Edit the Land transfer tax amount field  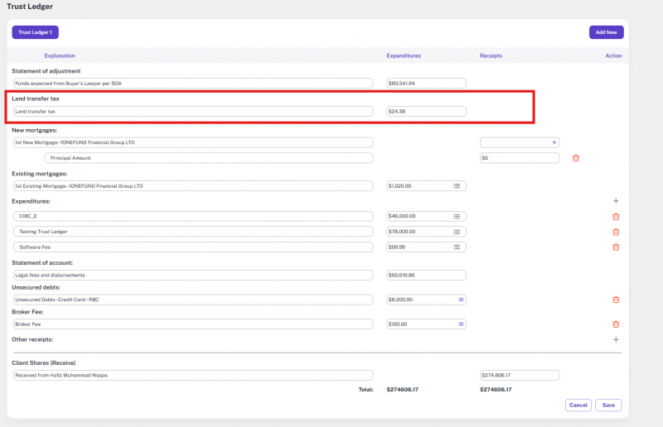425,112
